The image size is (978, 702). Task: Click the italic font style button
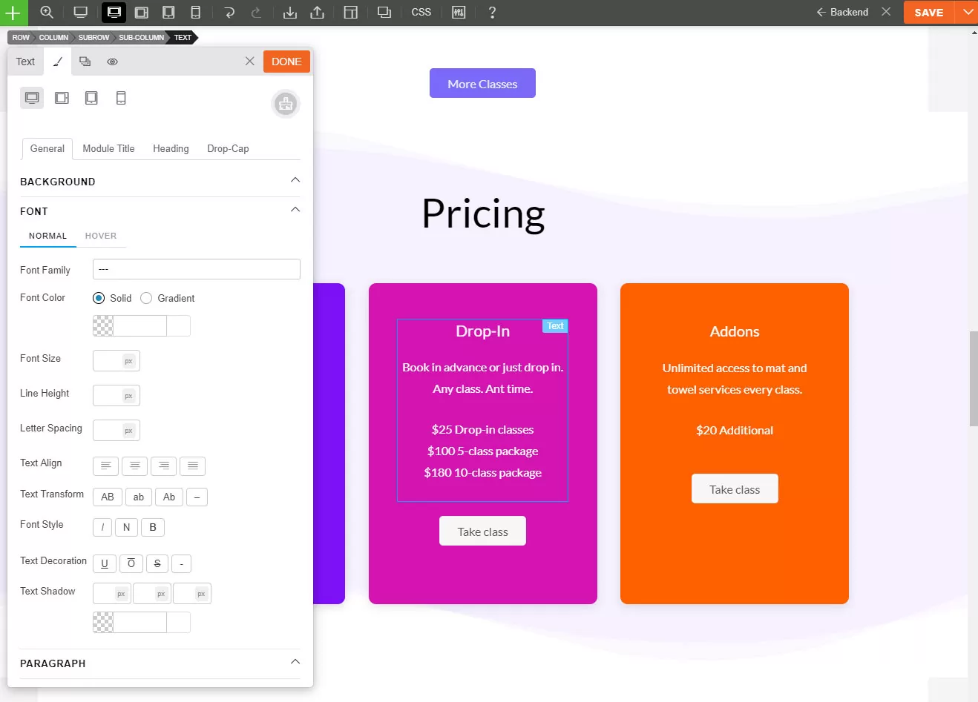pos(102,527)
